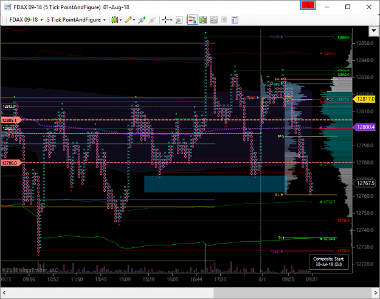Maximize the chart window
The height and width of the screenshot is (299, 380).
[x=348, y=7]
